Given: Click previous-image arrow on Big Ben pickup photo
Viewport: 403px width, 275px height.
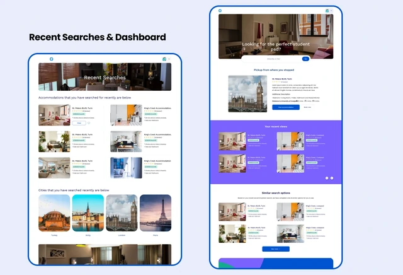Looking at the screenshot, I should (230, 94).
